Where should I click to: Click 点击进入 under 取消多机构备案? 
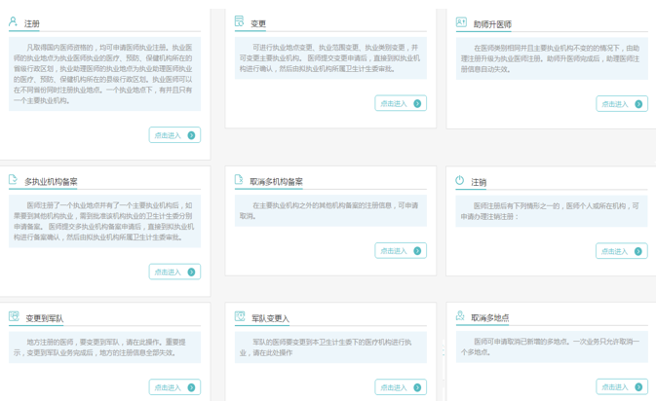[401, 251]
